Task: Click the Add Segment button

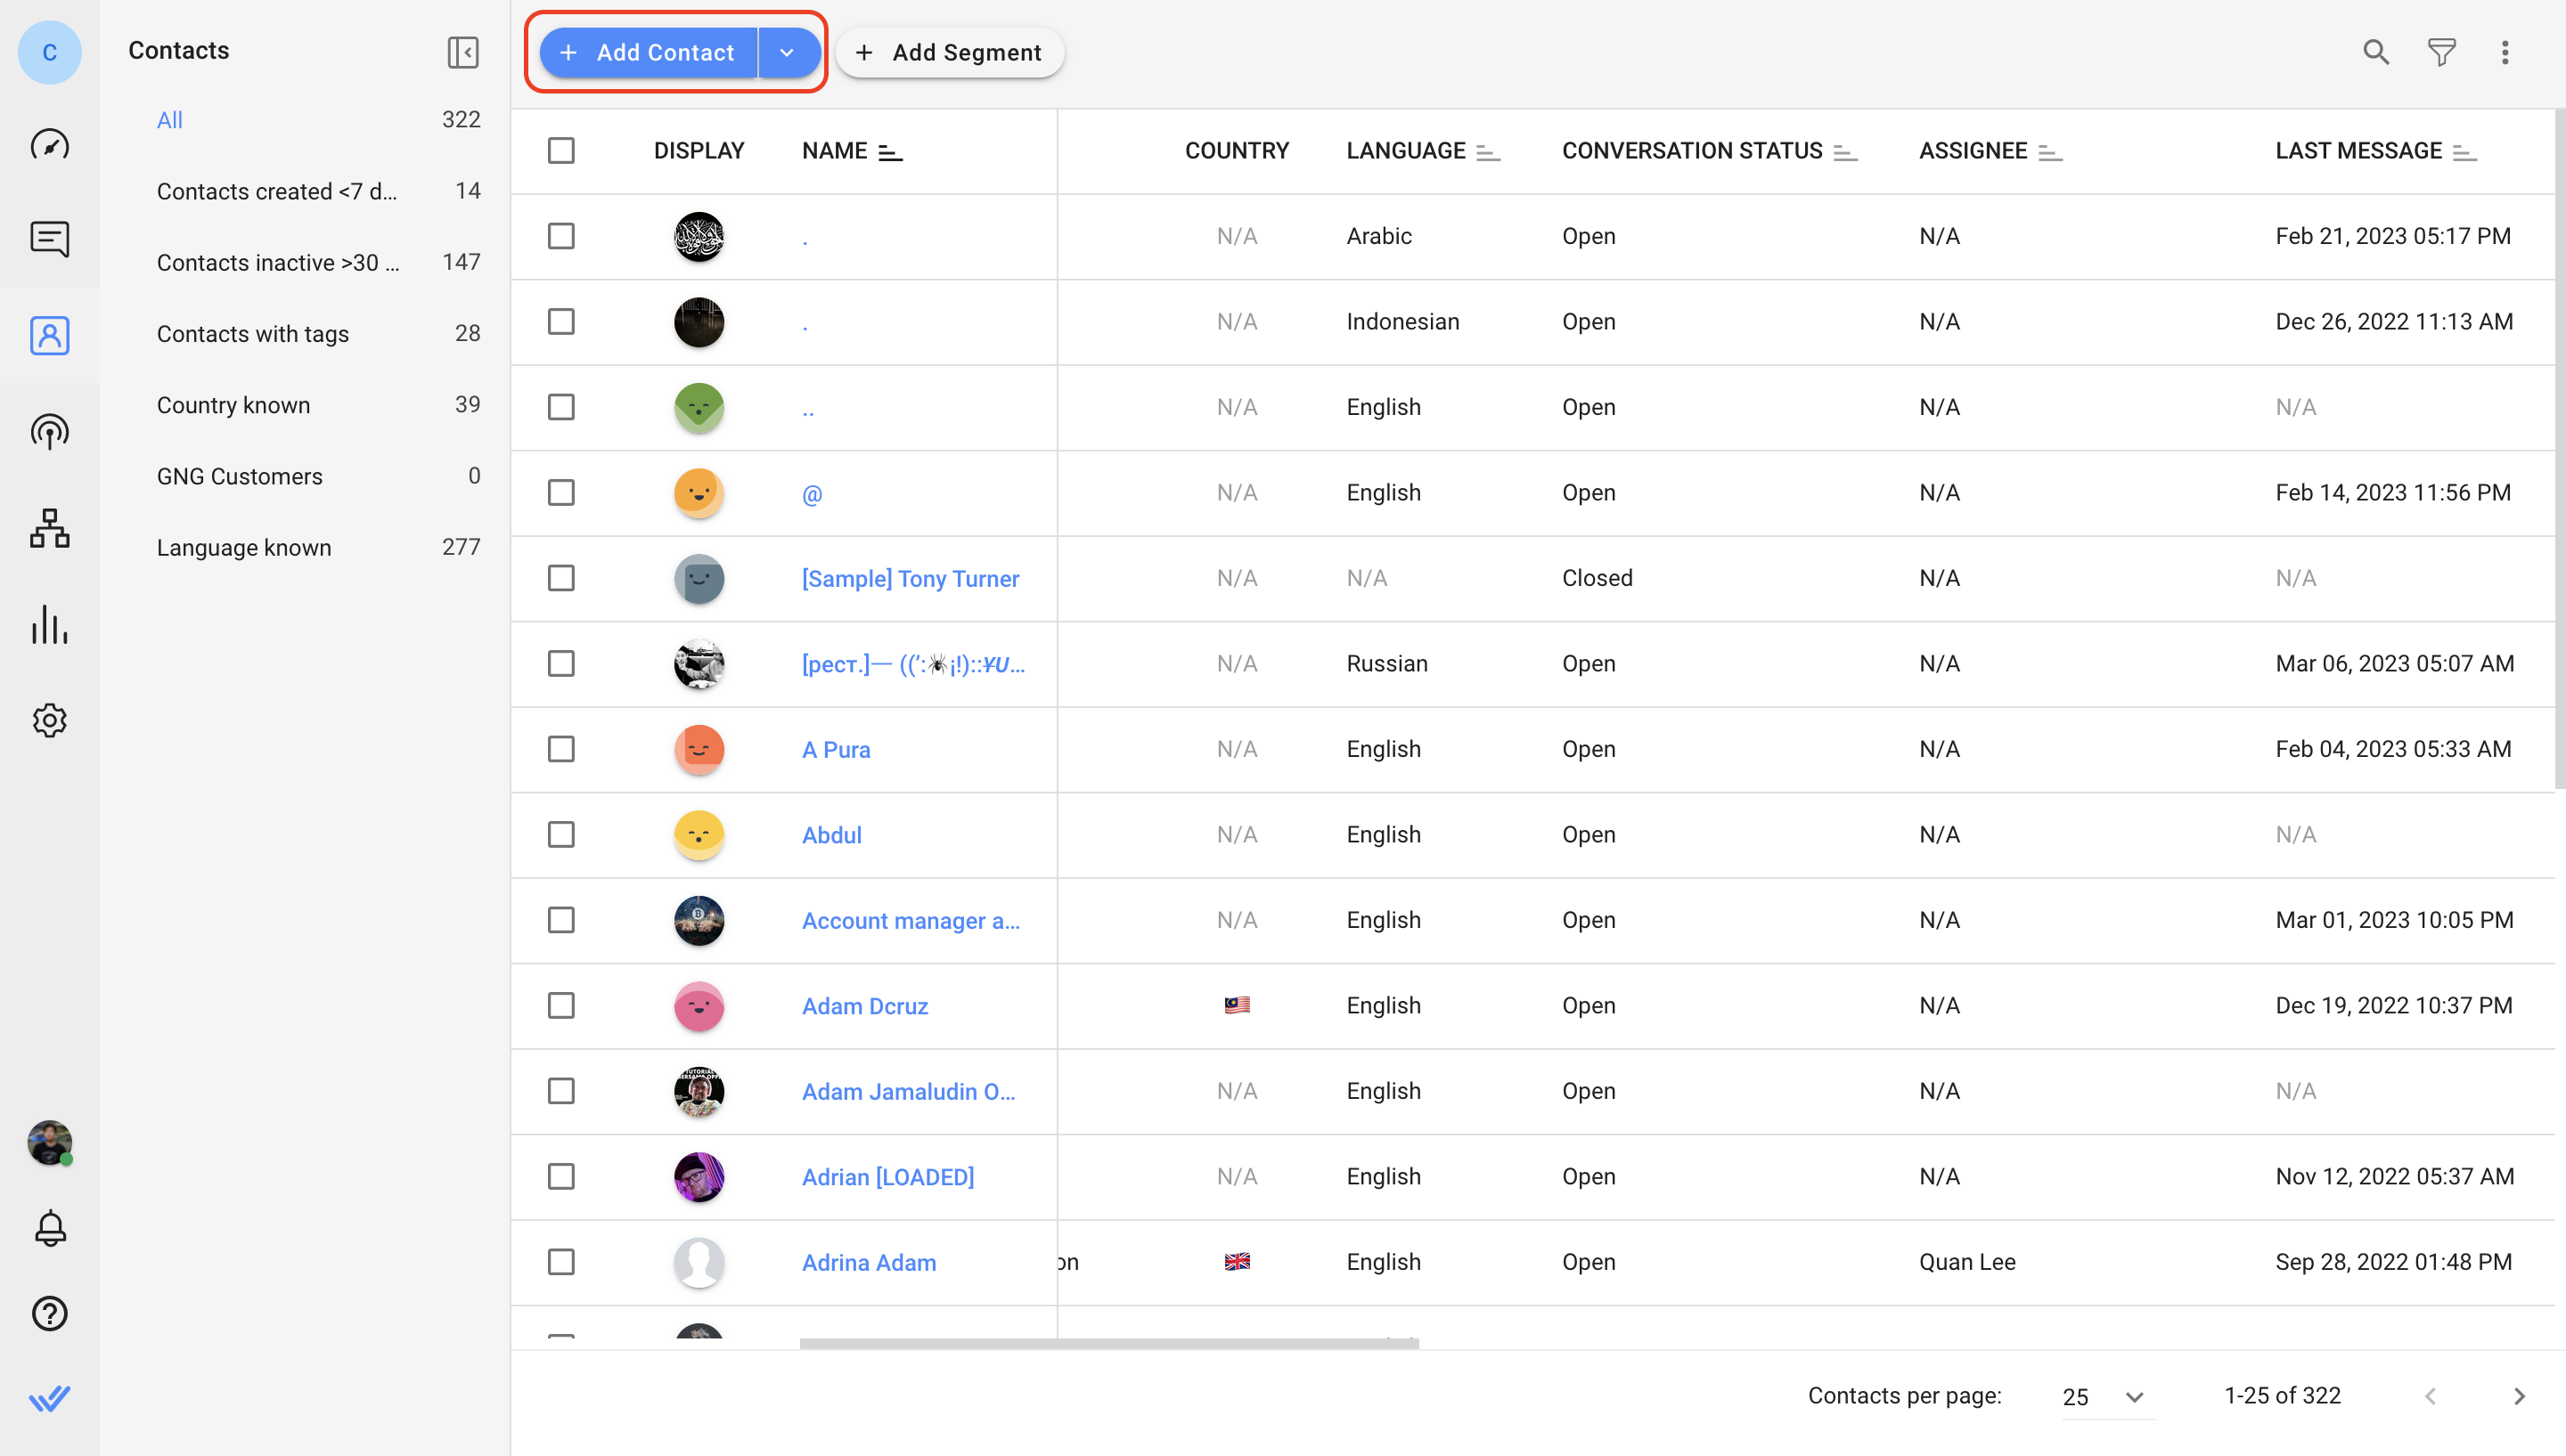Action: tap(950, 52)
